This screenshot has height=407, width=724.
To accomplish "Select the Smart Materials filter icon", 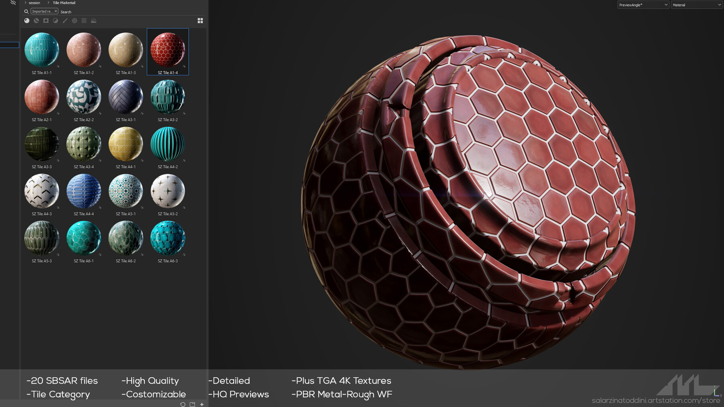I will pos(36,20).
